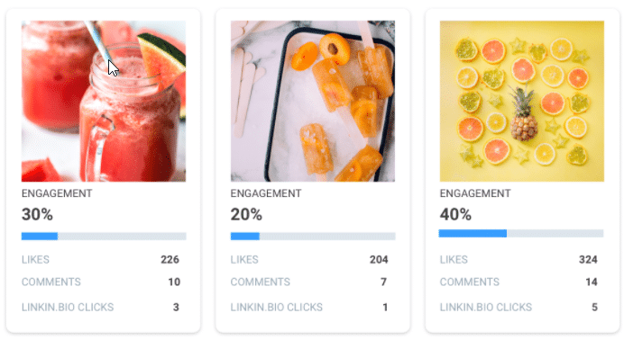Click the 40% engagement progress bar
This screenshot has height=340, width=624.
pos(521,233)
